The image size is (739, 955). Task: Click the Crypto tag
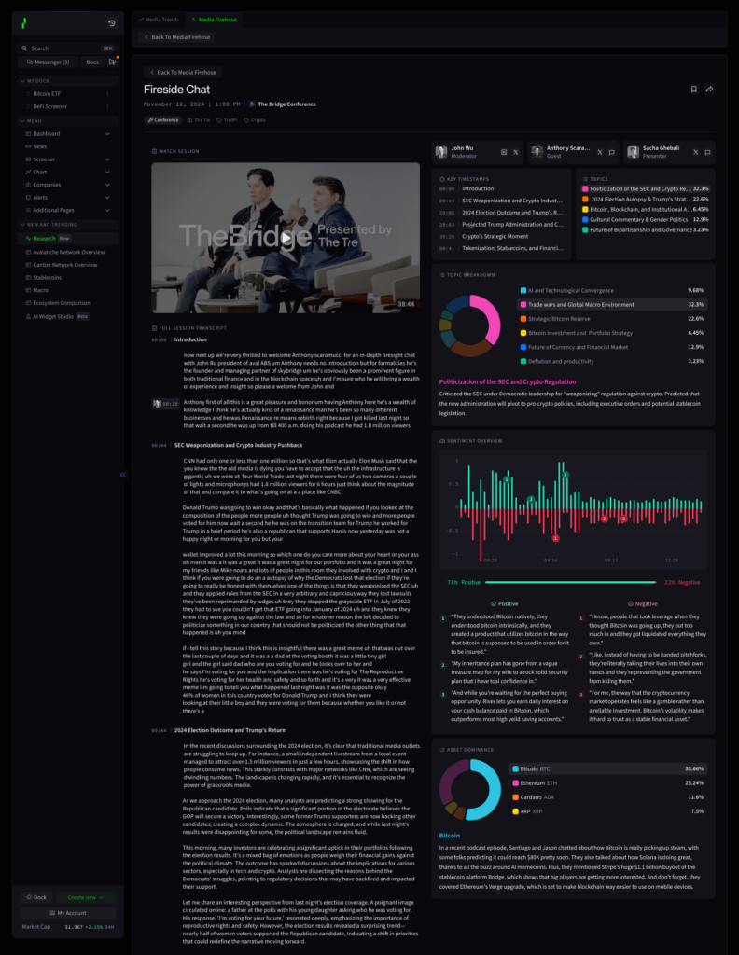255,120
